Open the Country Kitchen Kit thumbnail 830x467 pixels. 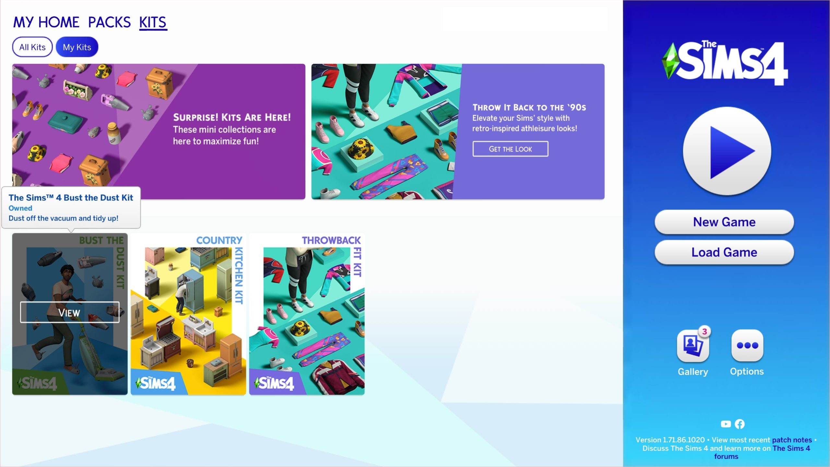tap(188, 314)
